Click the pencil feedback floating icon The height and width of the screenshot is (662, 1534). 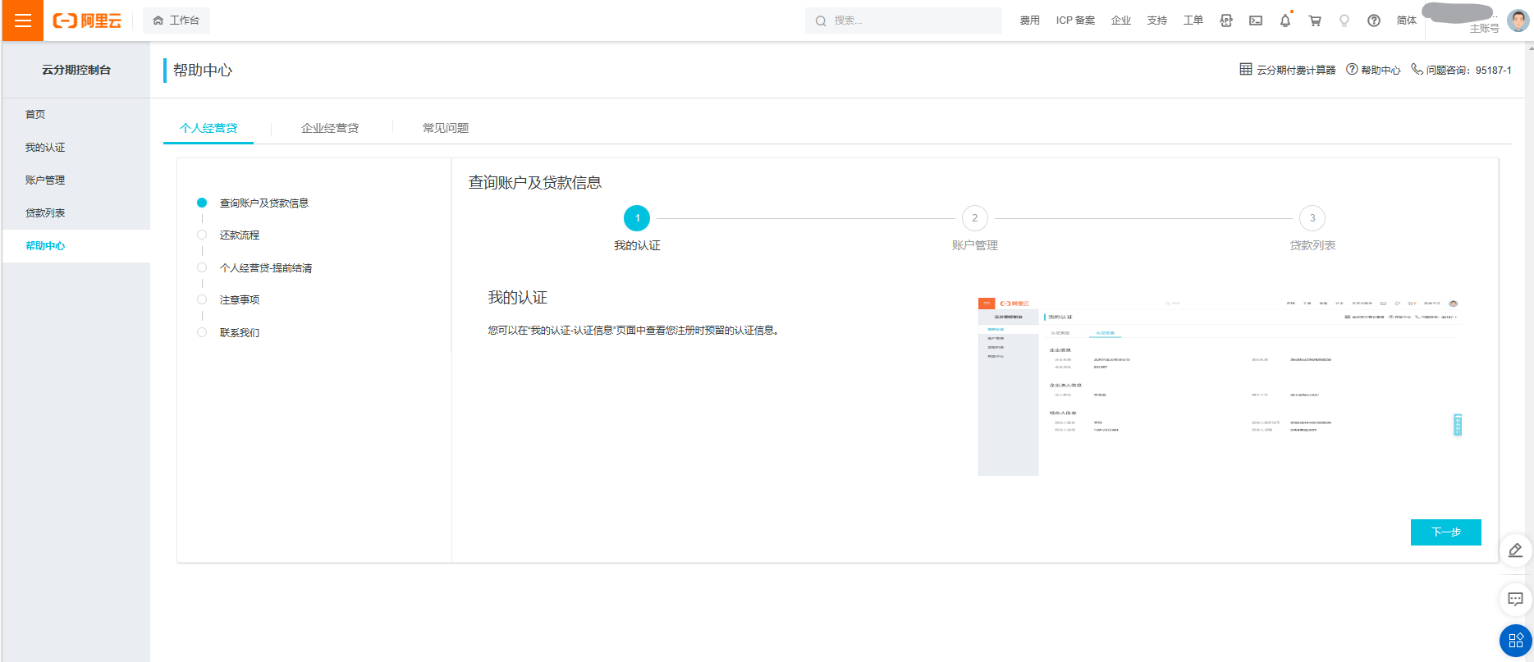coord(1516,550)
